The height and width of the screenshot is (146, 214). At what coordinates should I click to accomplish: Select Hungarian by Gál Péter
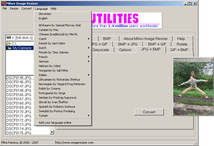click(x=53, y=70)
